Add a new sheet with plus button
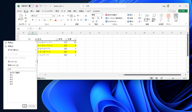The height and width of the screenshot is (112, 192). click(45, 75)
